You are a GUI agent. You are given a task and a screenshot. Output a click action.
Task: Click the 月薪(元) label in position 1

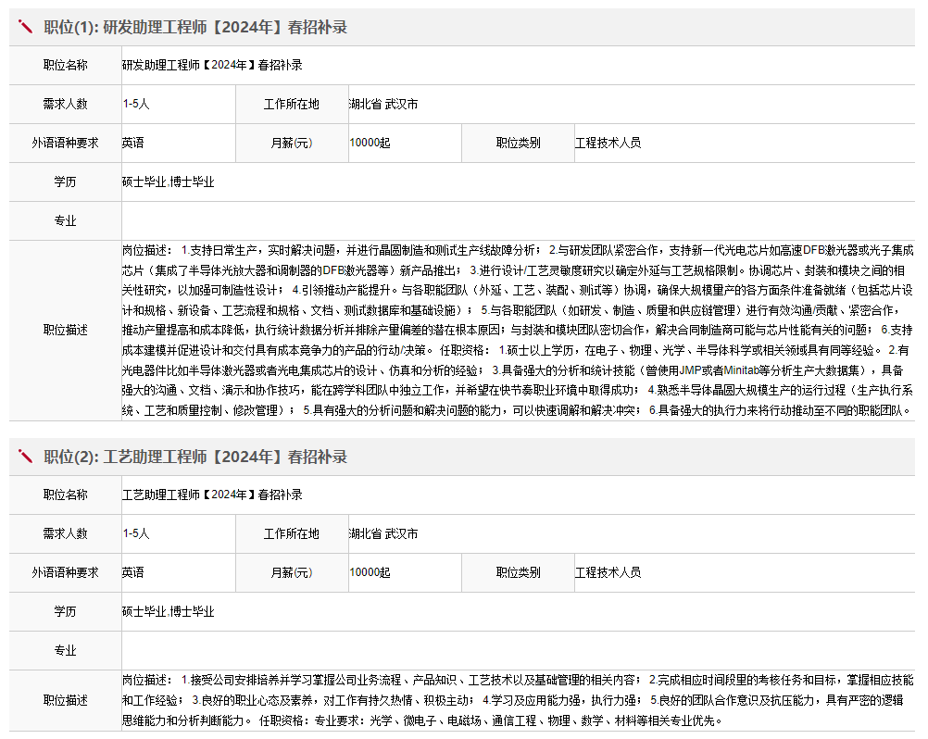pos(291,143)
